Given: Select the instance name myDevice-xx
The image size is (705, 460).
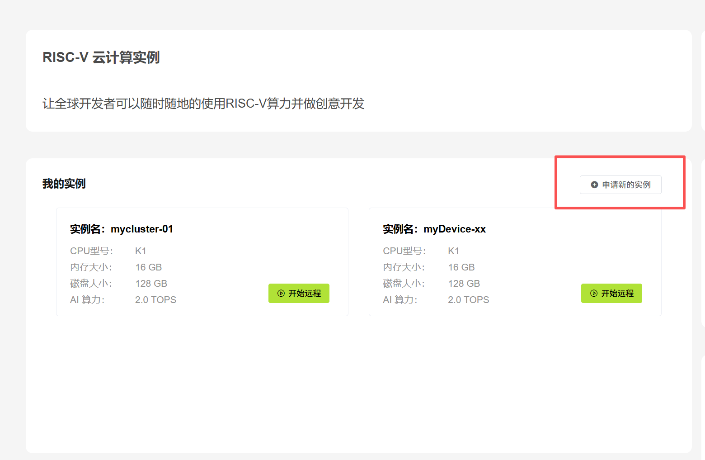Looking at the screenshot, I should coord(454,229).
